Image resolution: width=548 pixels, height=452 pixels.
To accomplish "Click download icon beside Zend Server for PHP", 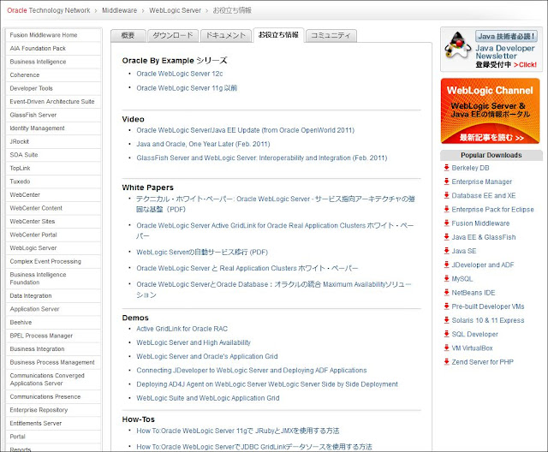I will click(446, 361).
